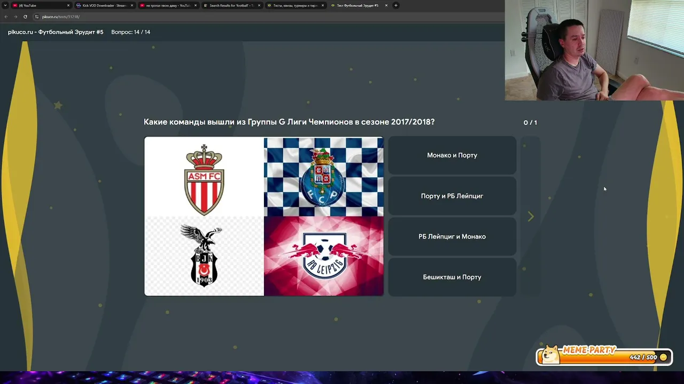Go to next question with yellow arrow

531,216
